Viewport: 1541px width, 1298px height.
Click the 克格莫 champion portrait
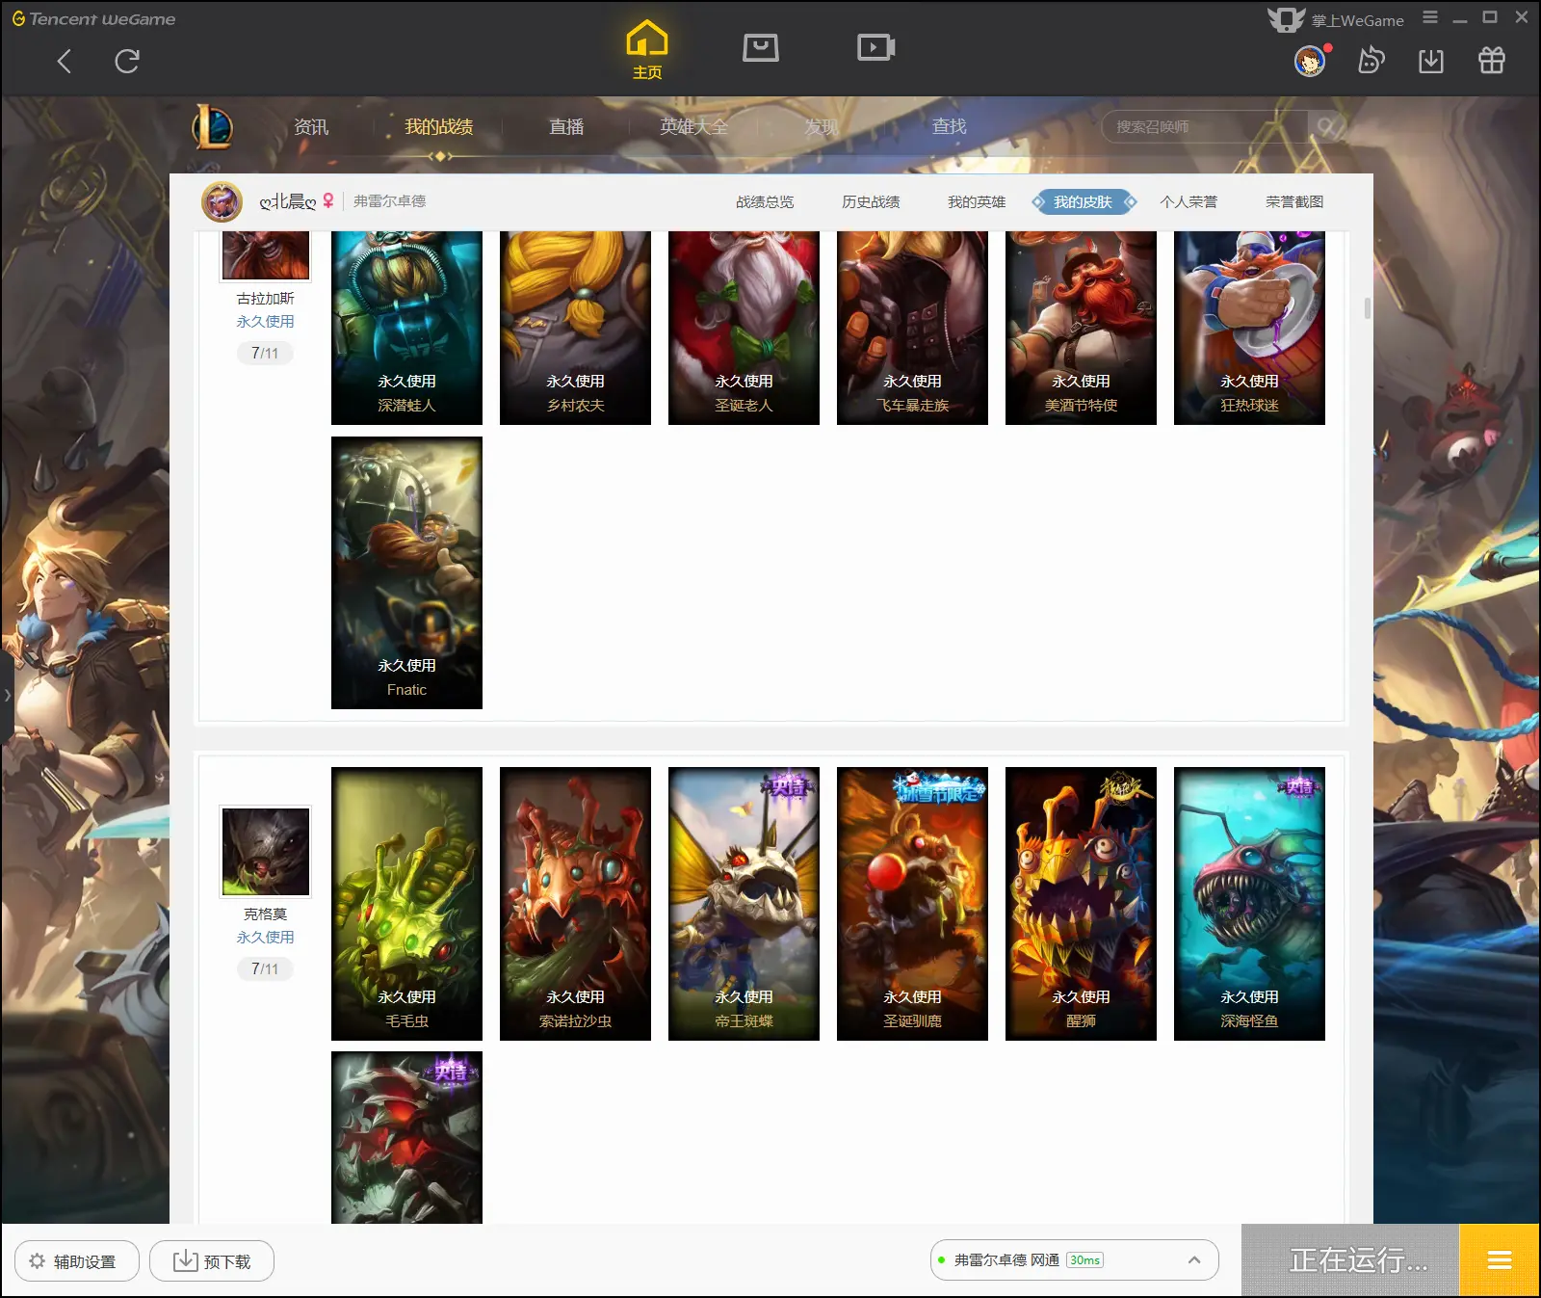[266, 852]
